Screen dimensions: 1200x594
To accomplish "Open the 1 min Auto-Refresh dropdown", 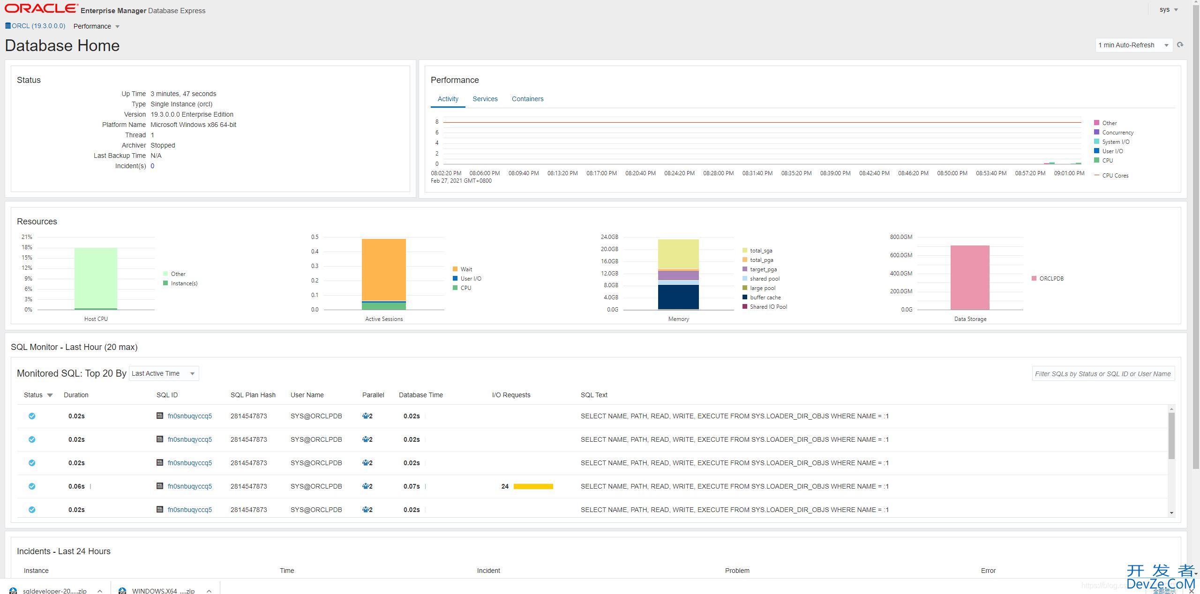I will tap(1133, 45).
